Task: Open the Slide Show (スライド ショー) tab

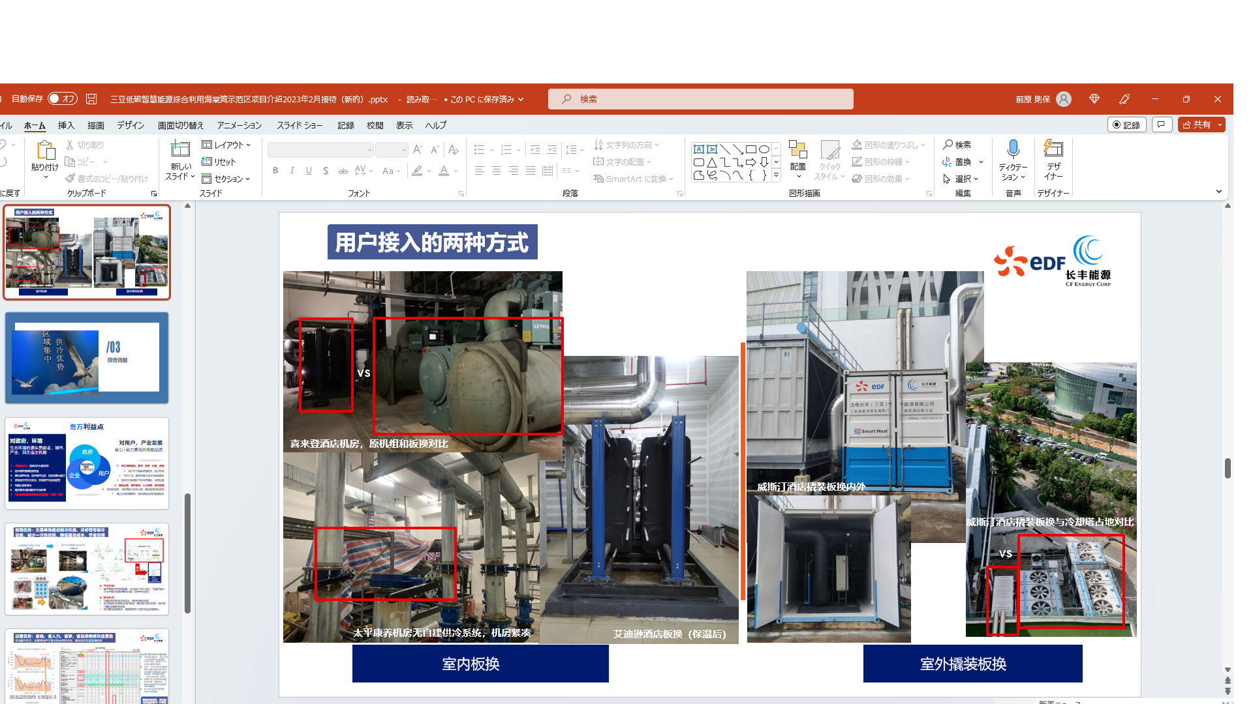Action: 300,125
